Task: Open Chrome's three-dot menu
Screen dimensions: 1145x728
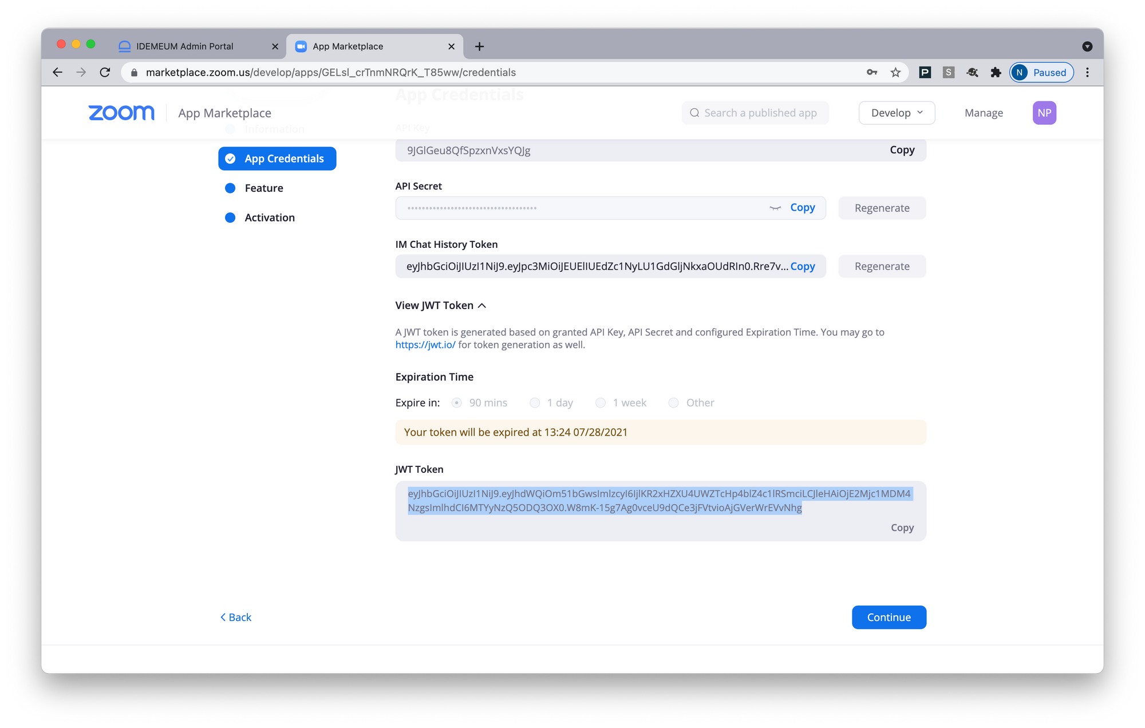Action: tap(1087, 72)
